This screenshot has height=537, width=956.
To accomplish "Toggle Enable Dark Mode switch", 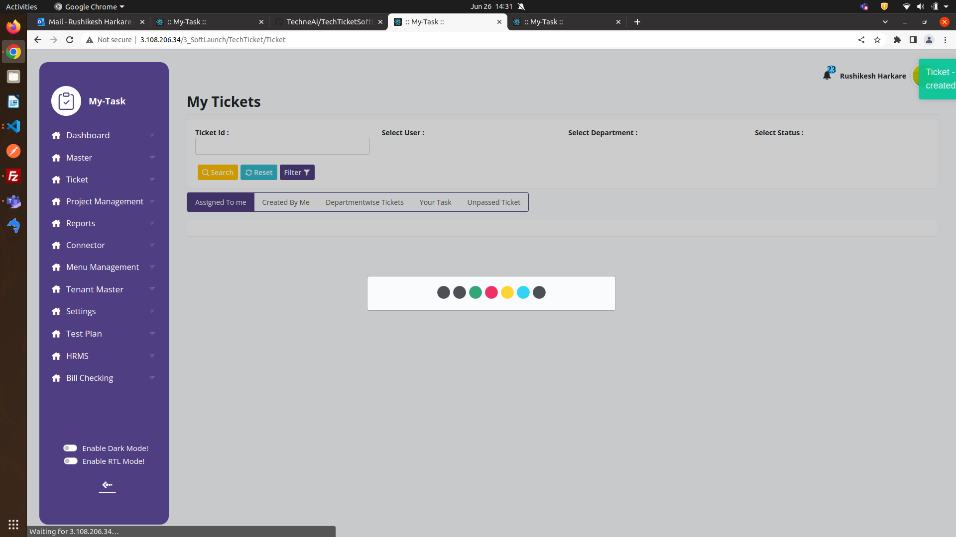I will pyautogui.click(x=70, y=448).
